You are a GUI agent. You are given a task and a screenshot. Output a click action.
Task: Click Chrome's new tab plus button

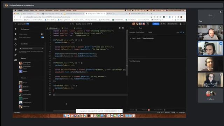pyautogui.click(x=151, y=14)
